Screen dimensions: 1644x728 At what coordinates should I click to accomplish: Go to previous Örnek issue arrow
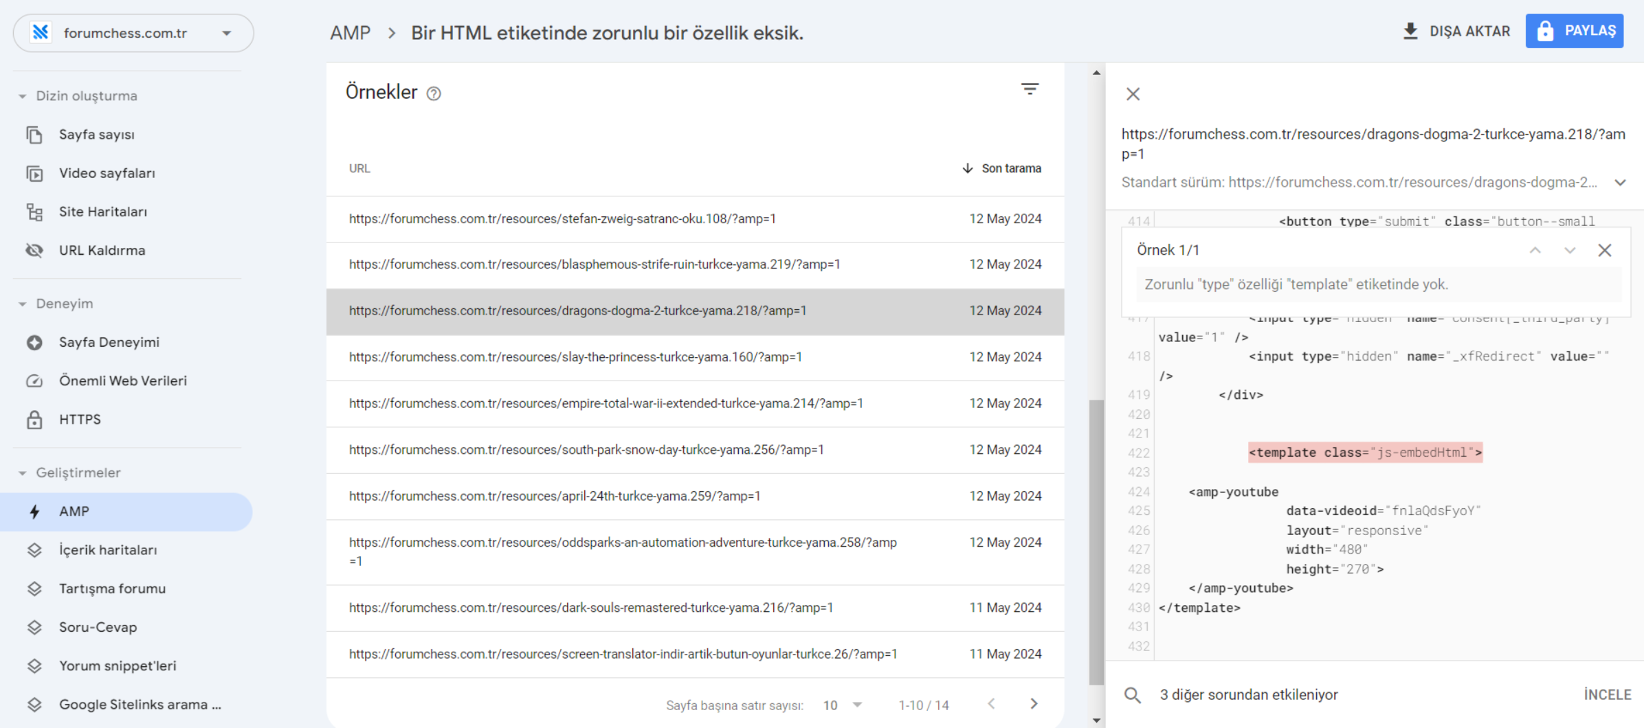click(x=1535, y=251)
